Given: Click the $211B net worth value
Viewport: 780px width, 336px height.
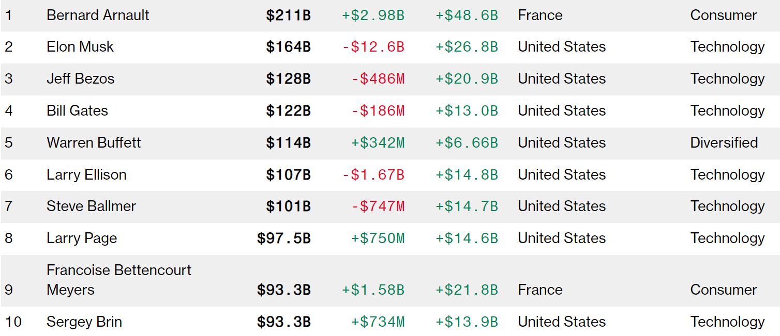Looking at the screenshot, I should [x=288, y=15].
